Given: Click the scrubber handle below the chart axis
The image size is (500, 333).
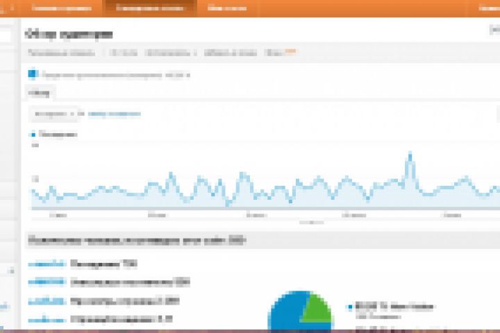Looking at the screenshot, I should (x=312, y=222).
